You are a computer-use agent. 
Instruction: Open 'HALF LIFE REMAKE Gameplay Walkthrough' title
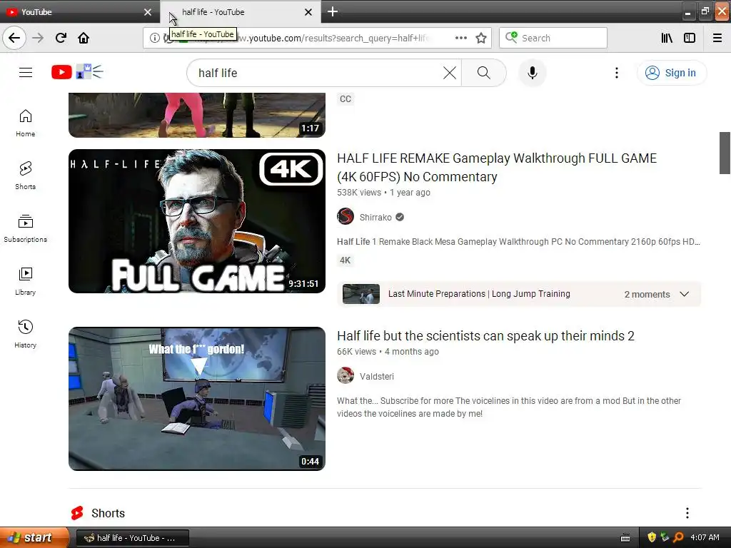(x=497, y=167)
